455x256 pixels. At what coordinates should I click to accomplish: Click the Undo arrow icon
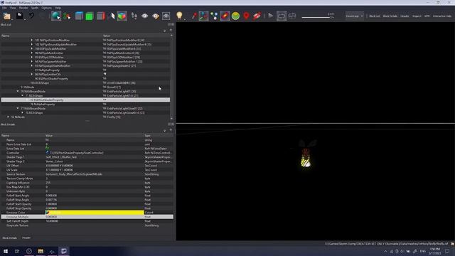click(31, 16)
